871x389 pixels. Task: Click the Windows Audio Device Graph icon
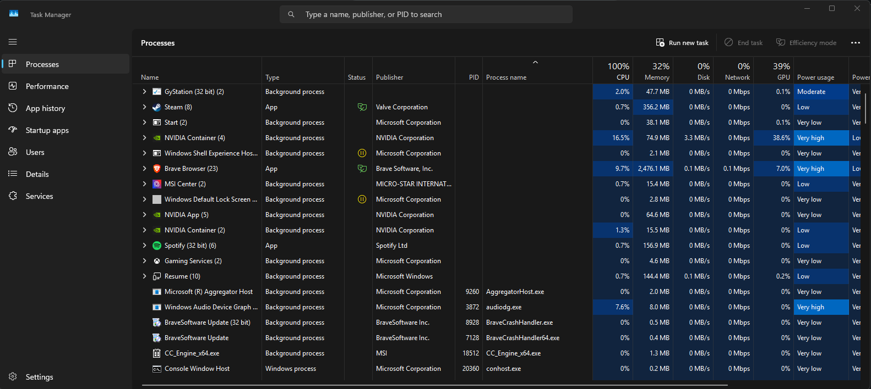[157, 307]
